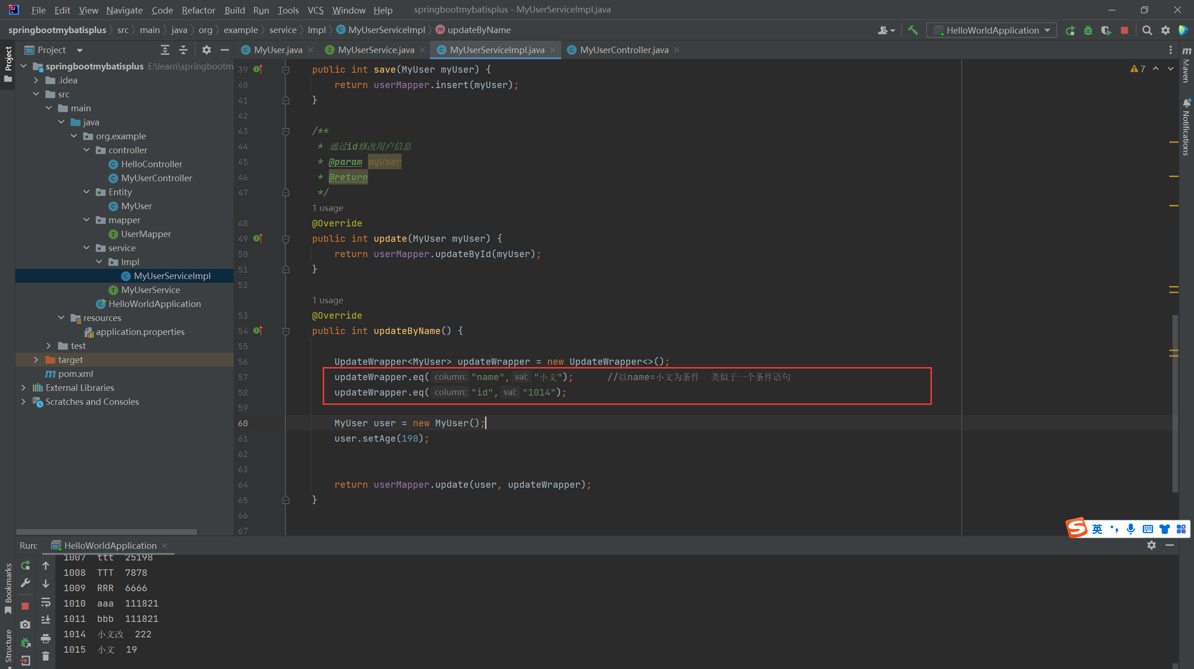Click Expand All icon in Project panel
Screen dimensions: 1194x669
pyautogui.click(x=165, y=50)
